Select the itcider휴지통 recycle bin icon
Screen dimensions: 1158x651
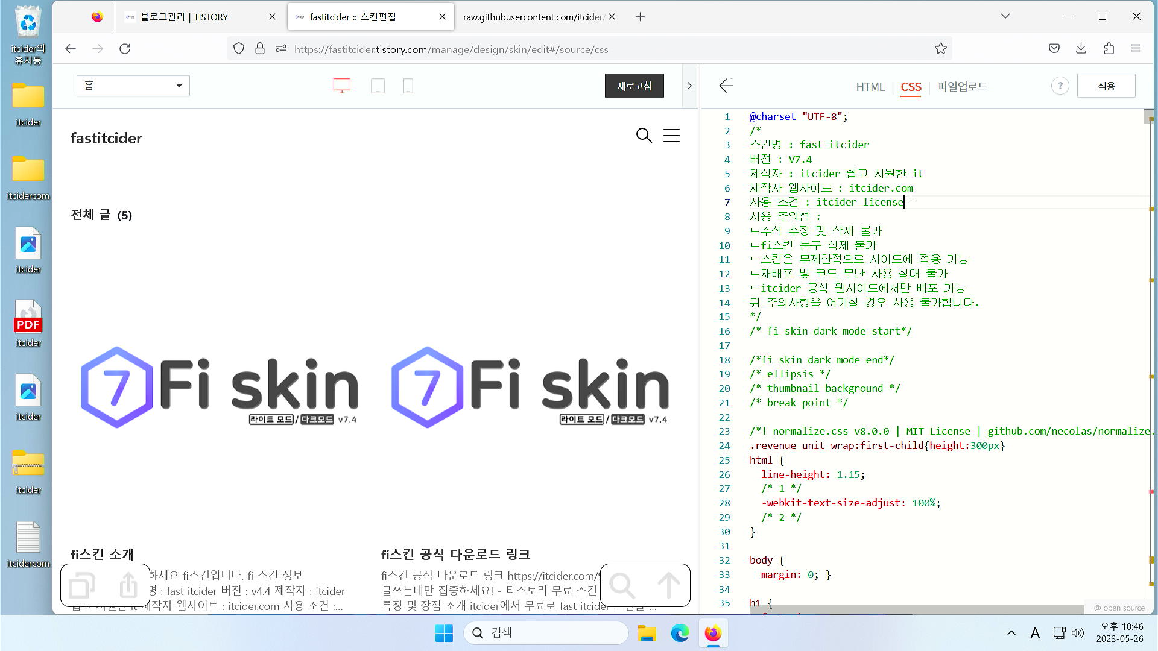[x=28, y=36]
